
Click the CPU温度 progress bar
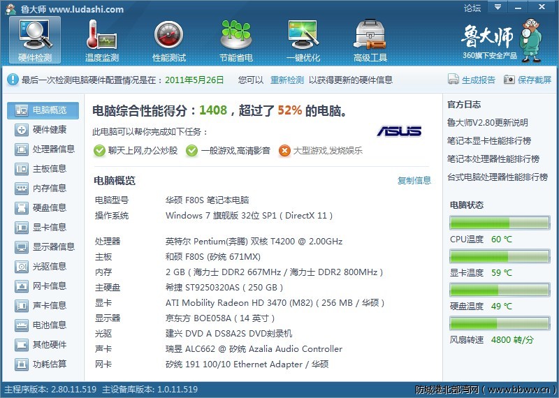pyautogui.click(x=500, y=223)
